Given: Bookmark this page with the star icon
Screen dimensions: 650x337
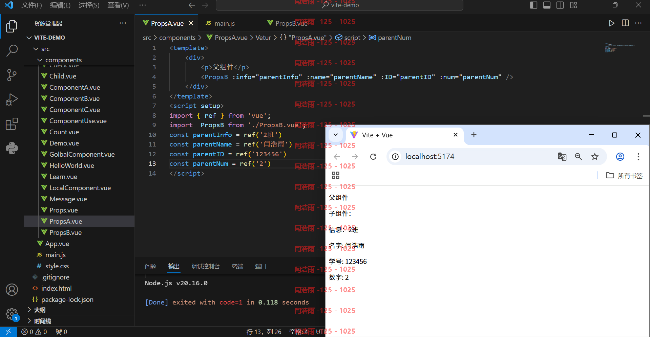Looking at the screenshot, I should click(x=595, y=157).
